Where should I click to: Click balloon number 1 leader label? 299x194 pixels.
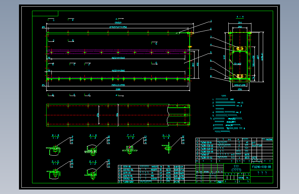click(211, 21)
